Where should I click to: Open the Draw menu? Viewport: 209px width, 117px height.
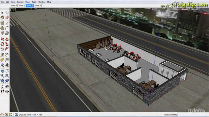(27, 2)
